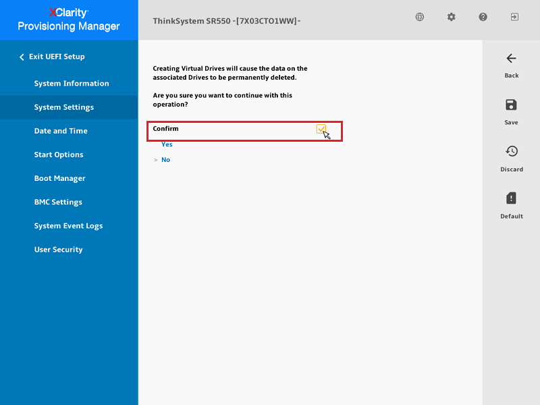Viewport: 540px width, 405px height.
Task: Select System Settings in sidebar
Action: tap(64, 107)
